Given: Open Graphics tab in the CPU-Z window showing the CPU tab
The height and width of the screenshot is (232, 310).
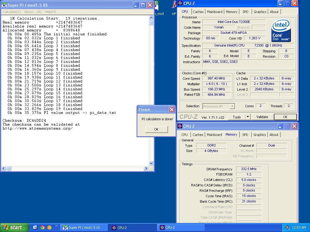Looking at the screenshot, I should coord(260,12).
